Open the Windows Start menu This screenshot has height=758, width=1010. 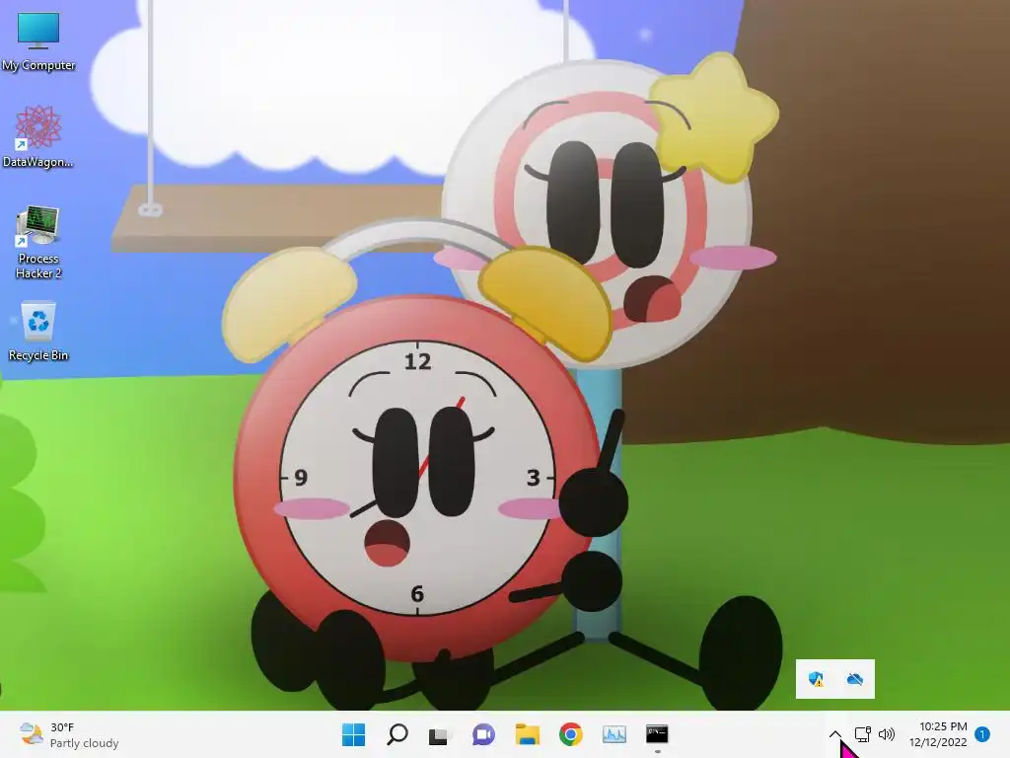(354, 734)
